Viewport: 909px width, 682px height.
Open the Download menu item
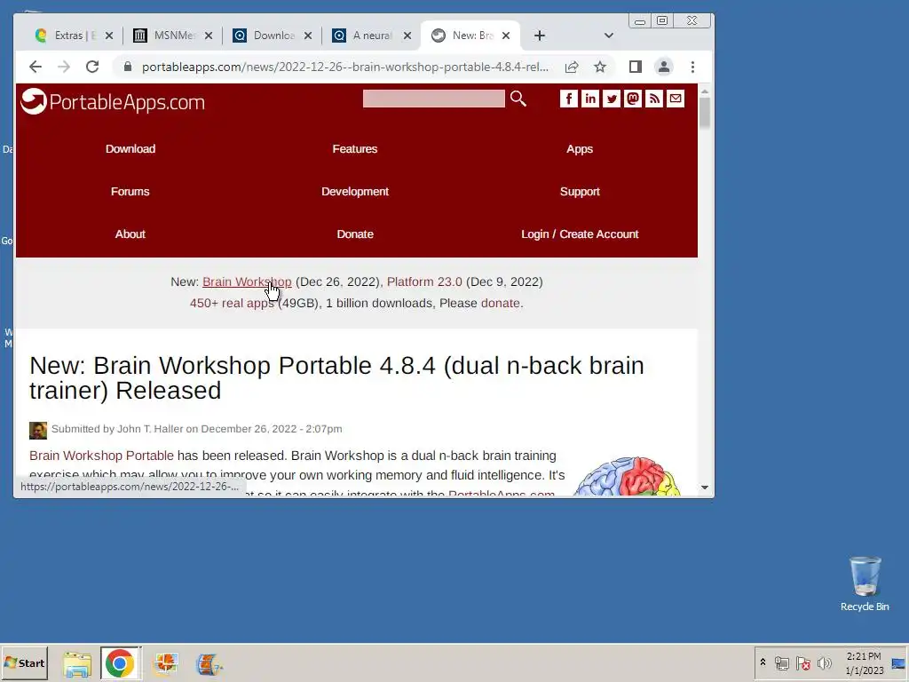(x=130, y=149)
